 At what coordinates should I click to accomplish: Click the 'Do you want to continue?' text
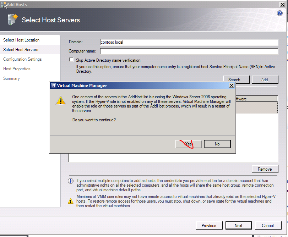click(x=94, y=120)
